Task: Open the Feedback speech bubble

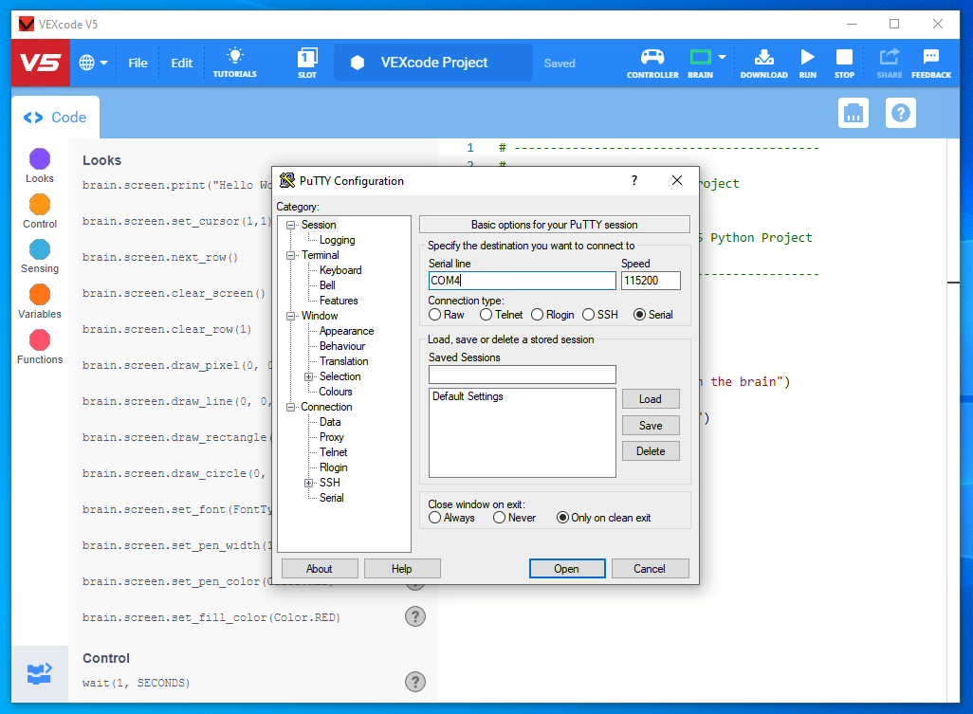Action: [x=931, y=63]
